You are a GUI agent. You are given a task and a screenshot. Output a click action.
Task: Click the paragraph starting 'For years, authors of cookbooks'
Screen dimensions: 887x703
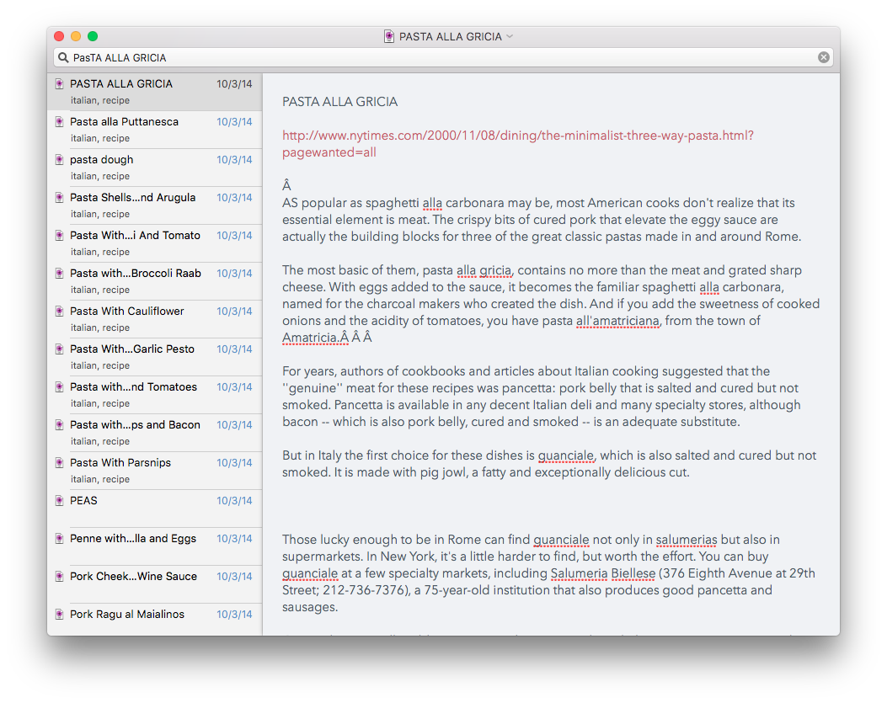point(542,397)
